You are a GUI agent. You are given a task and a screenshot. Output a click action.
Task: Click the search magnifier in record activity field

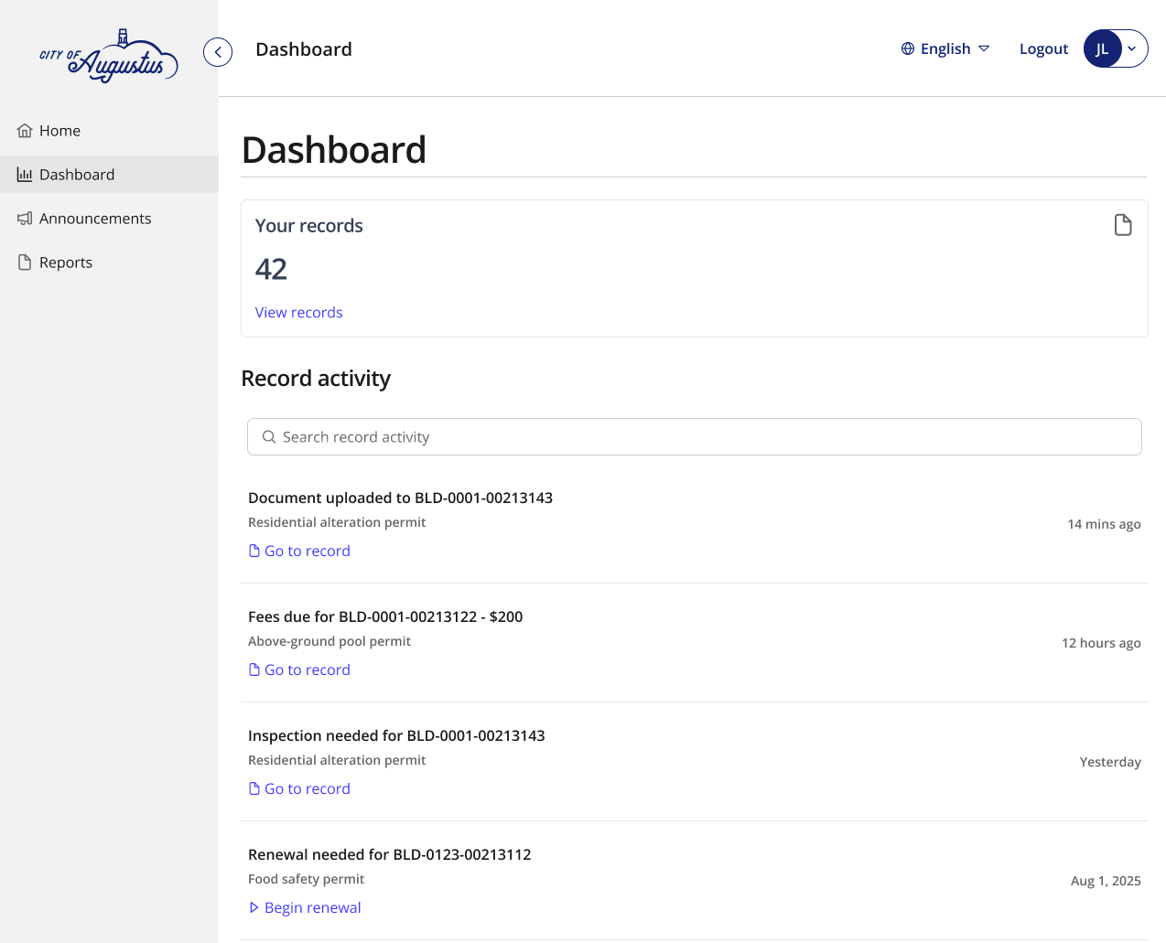(268, 436)
